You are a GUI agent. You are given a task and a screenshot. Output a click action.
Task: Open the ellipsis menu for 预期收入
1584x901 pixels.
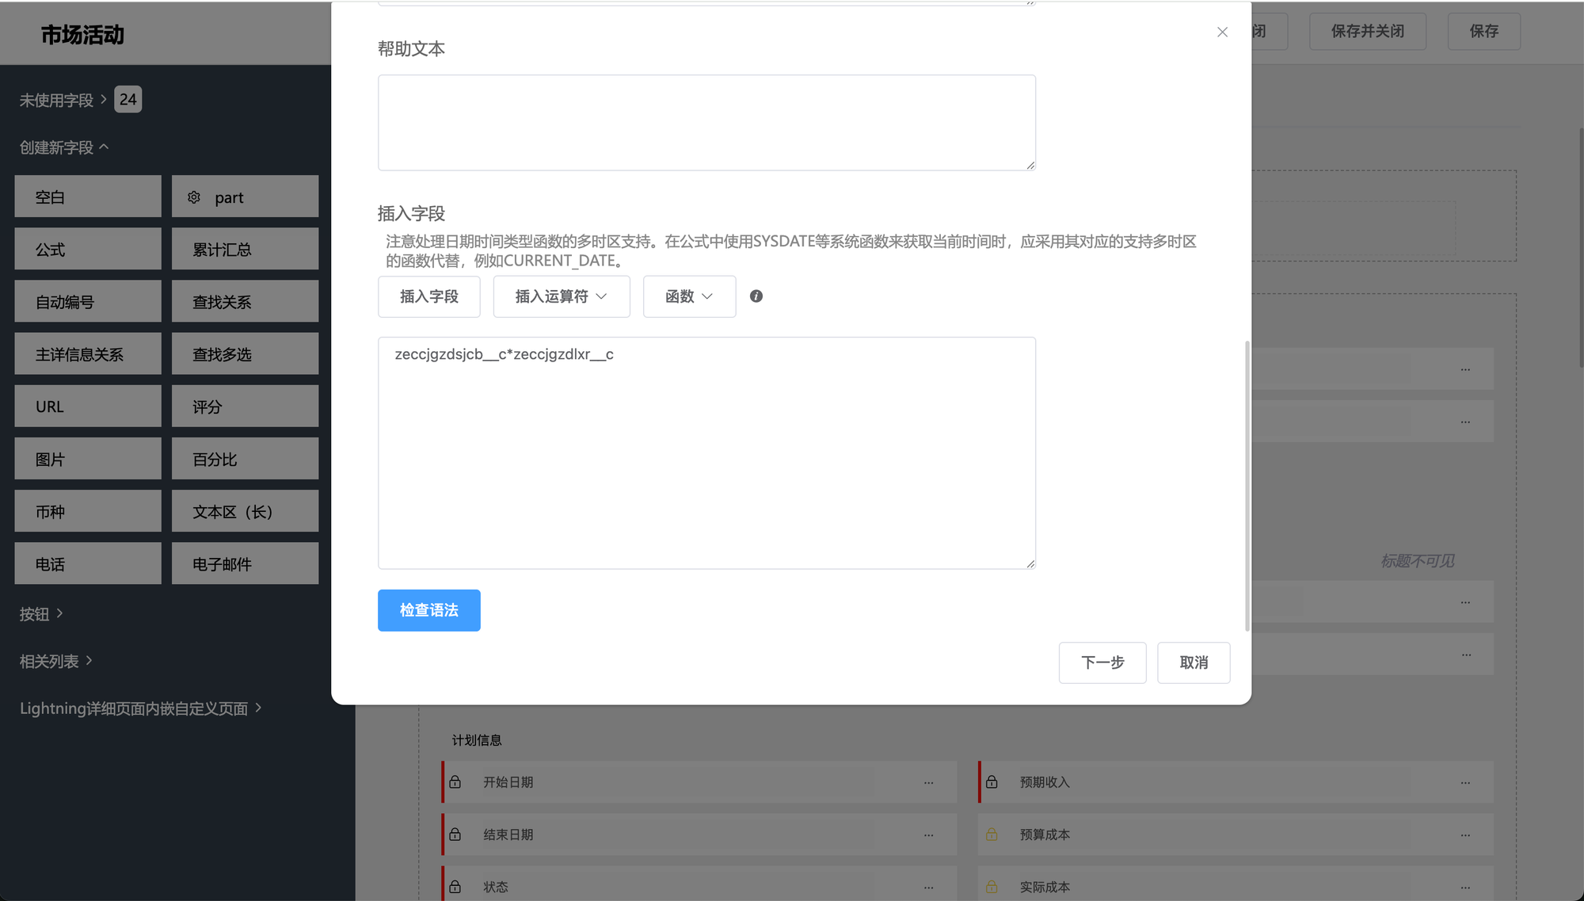click(1465, 782)
